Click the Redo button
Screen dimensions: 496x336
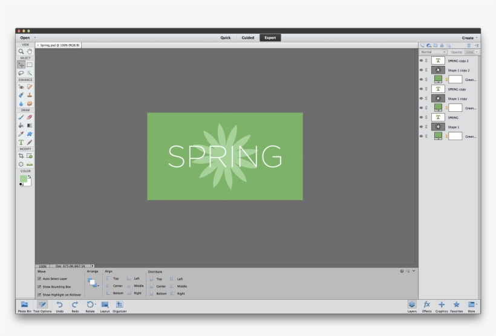click(75, 306)
